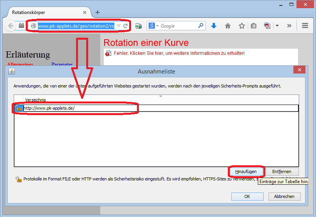Click the search magnifier icon
This screenshot has height=217, width=316.
[201, 26]
